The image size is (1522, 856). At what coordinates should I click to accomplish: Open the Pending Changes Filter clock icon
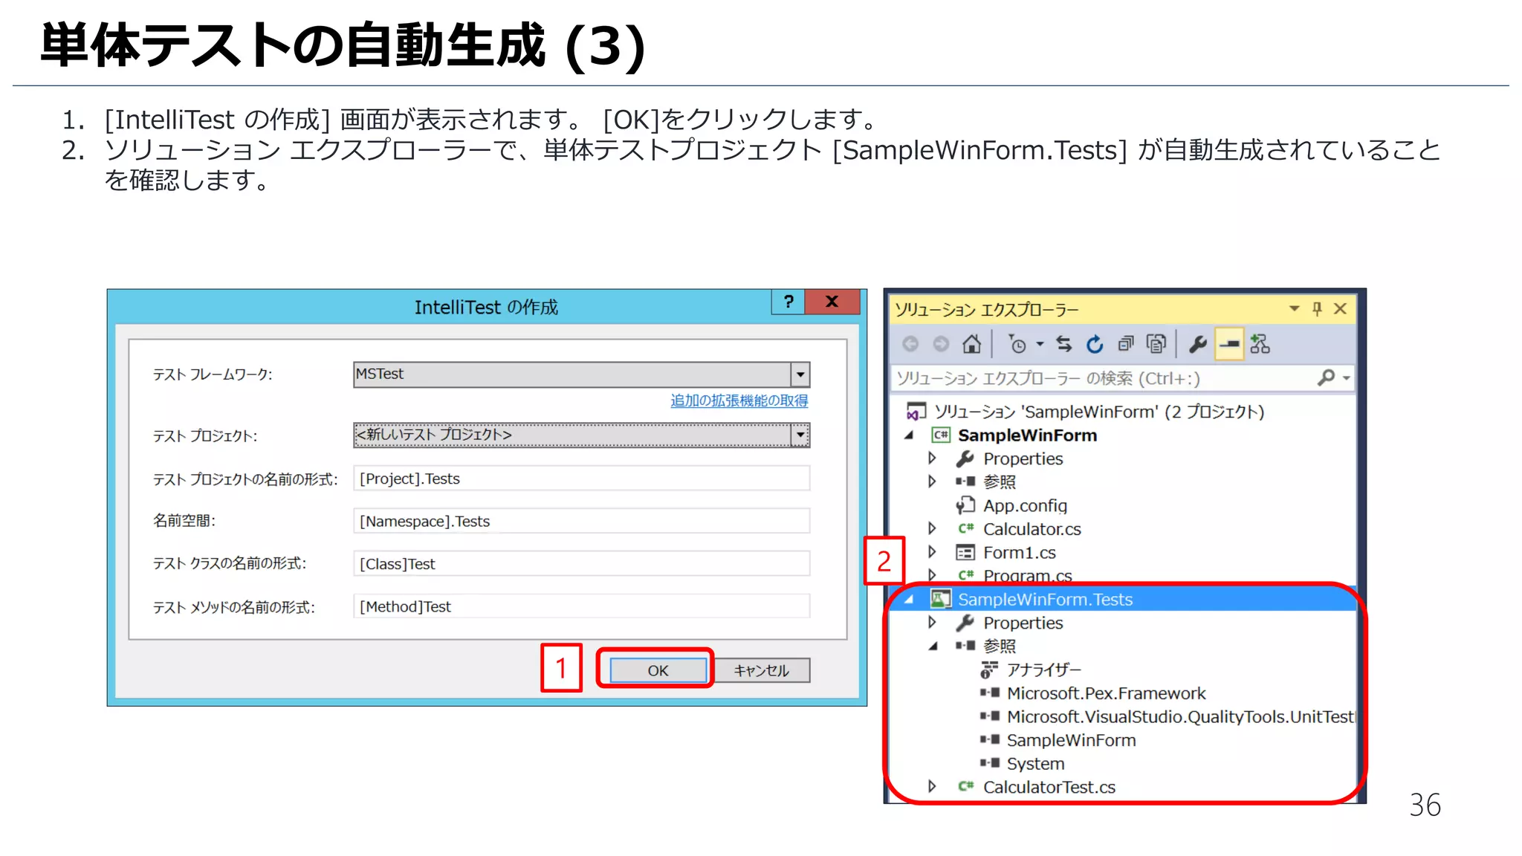pos(1017,344)
